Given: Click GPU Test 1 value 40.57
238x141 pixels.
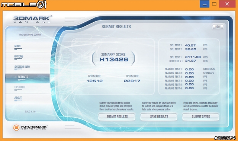Looking at the screenshot, I should tap(190, 45).
